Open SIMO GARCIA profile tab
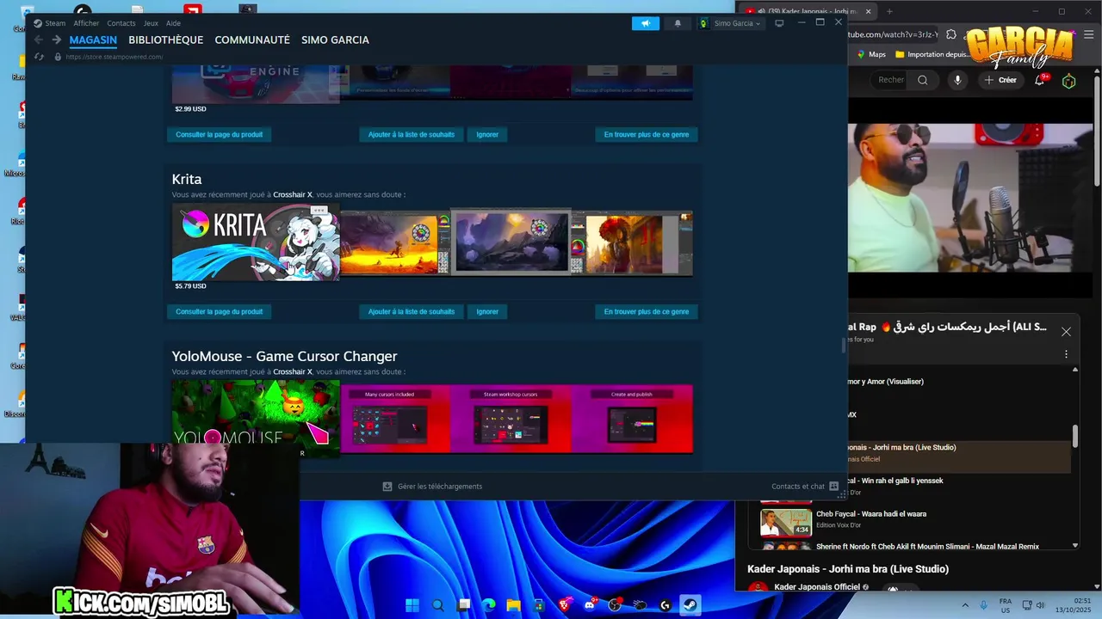The height and width of the screenshot is (619, 1102). pyautogui.click(x=335, y=40)
